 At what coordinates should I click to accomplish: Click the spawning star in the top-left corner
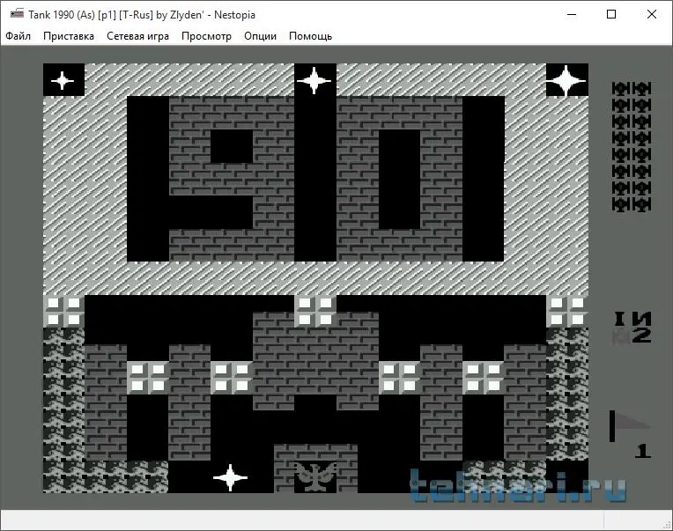point(63,80)
